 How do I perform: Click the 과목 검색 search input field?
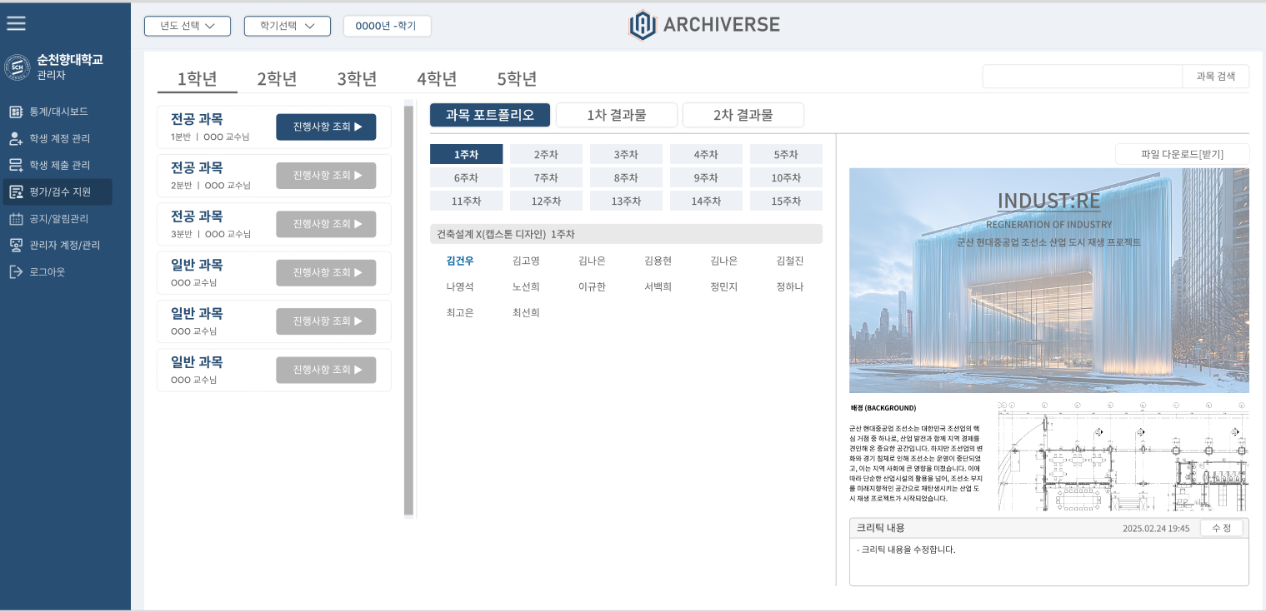(1082, 77)
